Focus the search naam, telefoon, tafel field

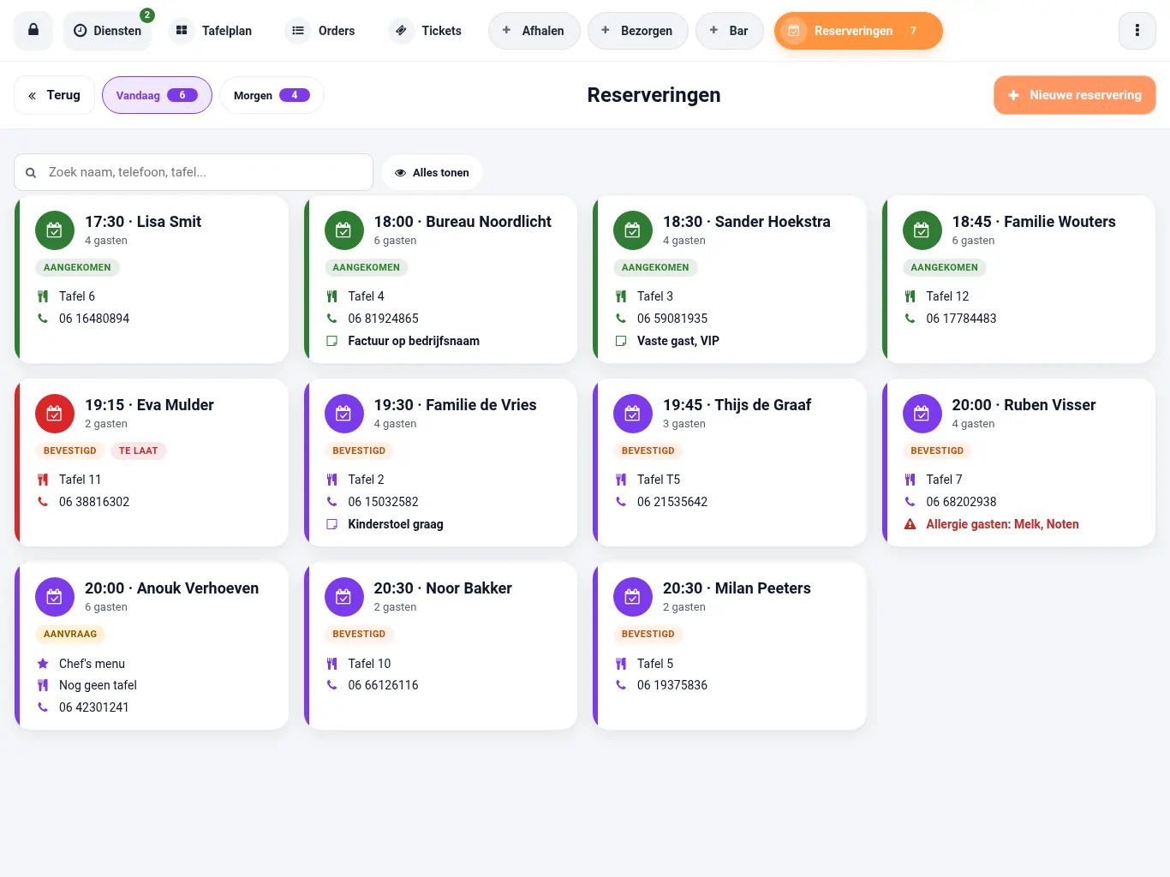click(194, 172)
